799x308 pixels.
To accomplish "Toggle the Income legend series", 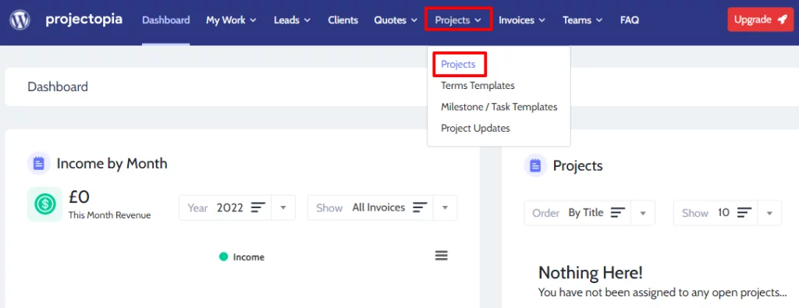I will pyautogui.click(x=242, y=257).
